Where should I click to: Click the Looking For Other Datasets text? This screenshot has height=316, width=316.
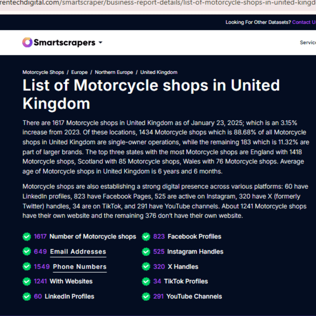258,22
